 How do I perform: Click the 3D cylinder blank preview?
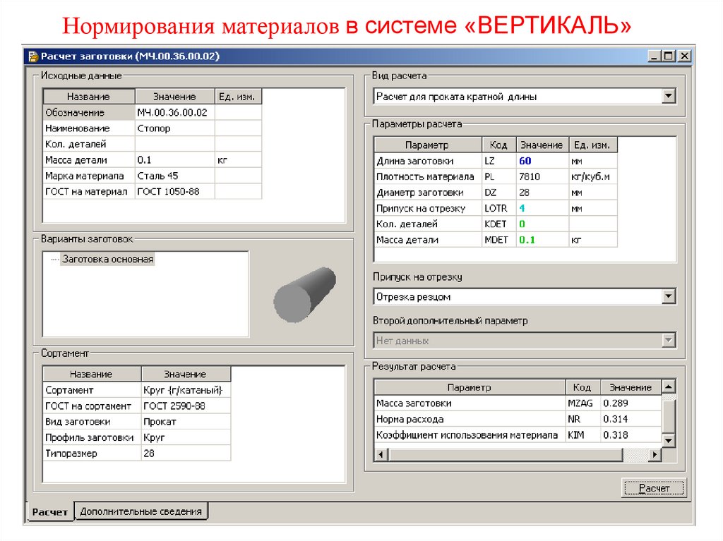click(305, 295)
